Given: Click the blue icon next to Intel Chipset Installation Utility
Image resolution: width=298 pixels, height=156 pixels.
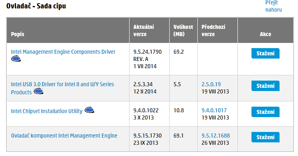Looking at the screenshot, I should pos(89,110).
